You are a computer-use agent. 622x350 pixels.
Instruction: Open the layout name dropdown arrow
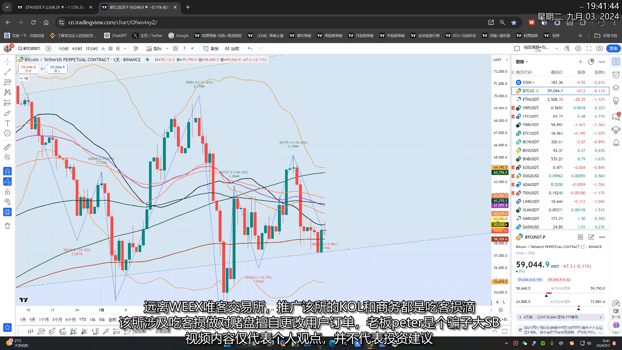pos(557,49)
